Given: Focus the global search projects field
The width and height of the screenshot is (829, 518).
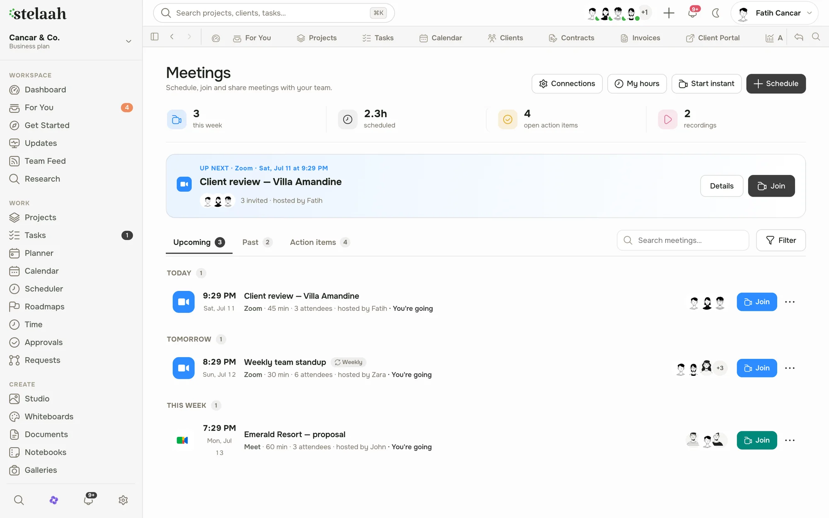Looking at the screenshot, I should click(x=274, y=13).
